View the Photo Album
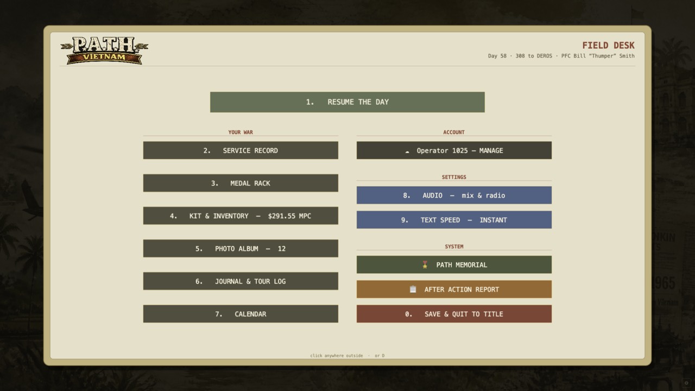Viewport: 695px width, 391px height. point(241,248)
